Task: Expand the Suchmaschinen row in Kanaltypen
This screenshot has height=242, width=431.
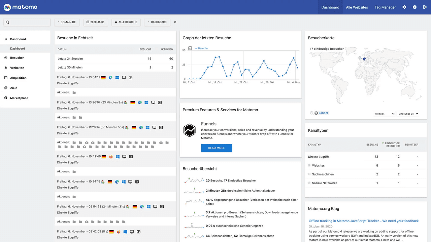Action: point(309,174)
